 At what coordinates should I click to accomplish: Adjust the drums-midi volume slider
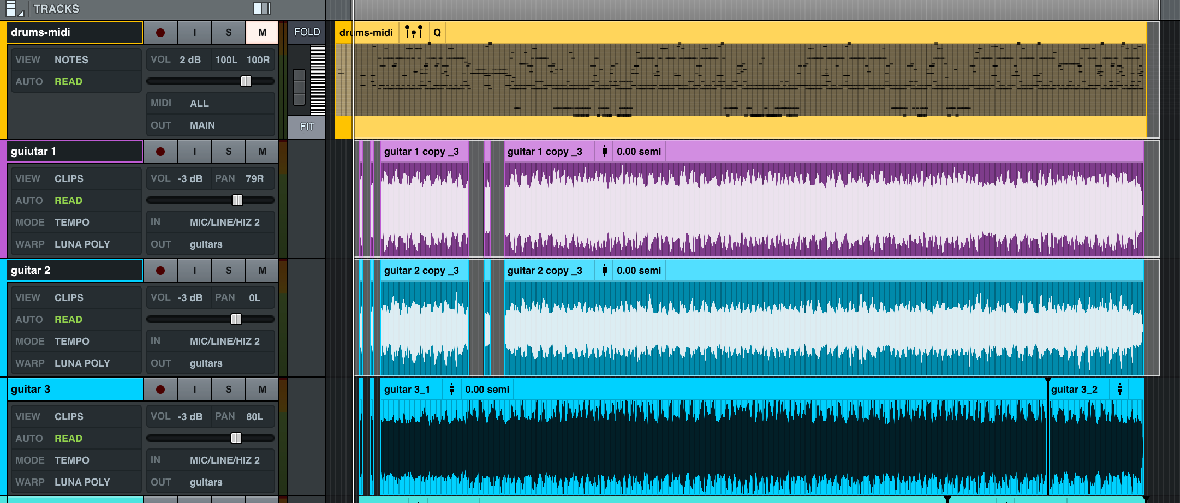246,81
